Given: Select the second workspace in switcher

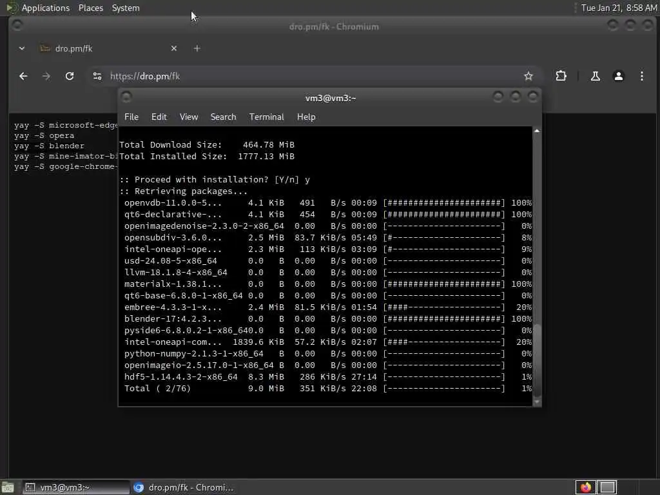Looking at the screenshot, I should (607, 487).
